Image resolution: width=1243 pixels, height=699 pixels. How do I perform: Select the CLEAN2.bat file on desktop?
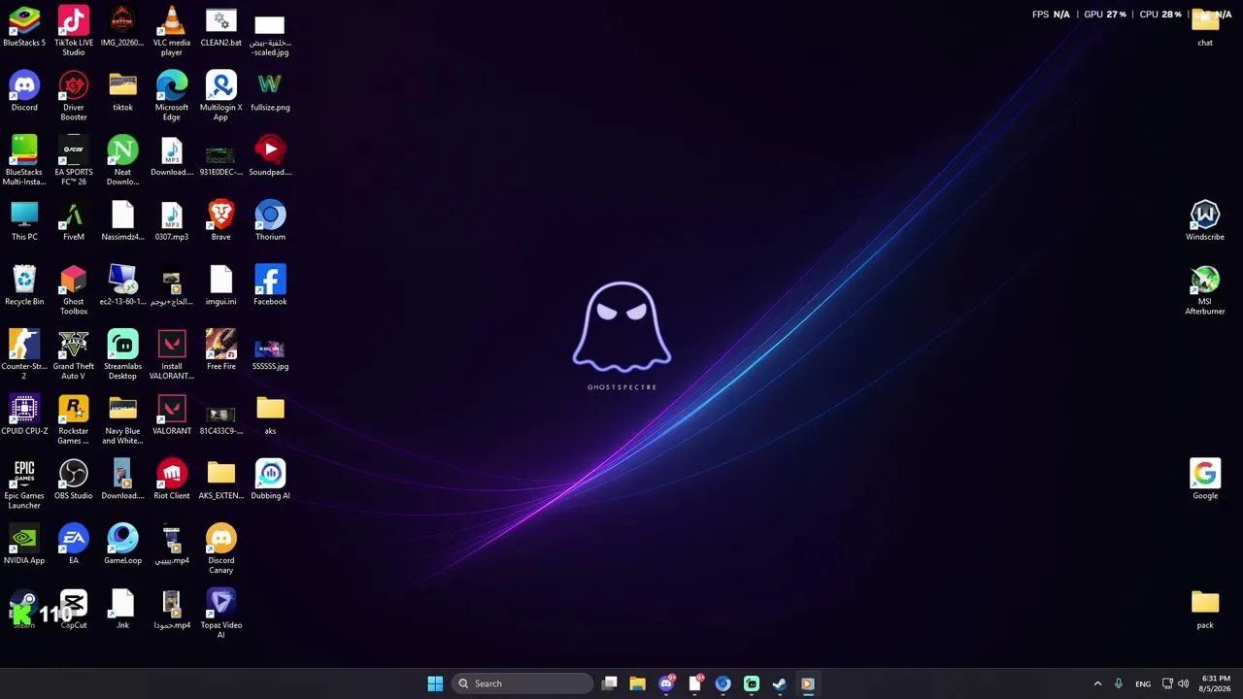click(221, 26)
